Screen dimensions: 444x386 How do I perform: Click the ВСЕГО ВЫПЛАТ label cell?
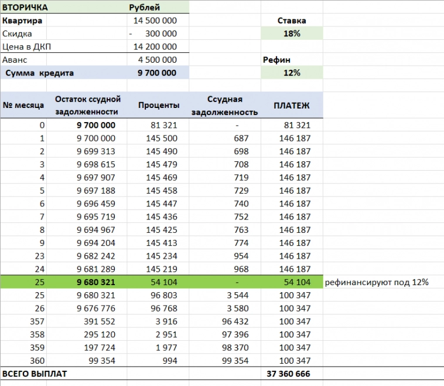coord(35,374)
